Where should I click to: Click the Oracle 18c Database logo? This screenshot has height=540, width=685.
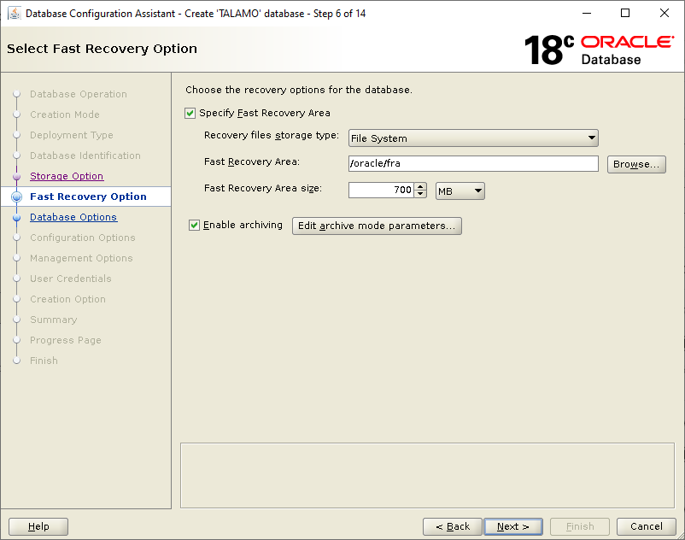coord(600,50)
